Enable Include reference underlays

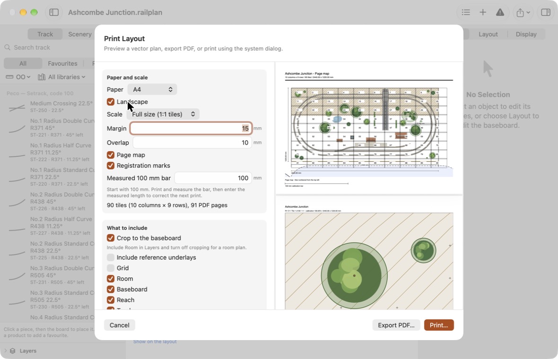pyautogui.click(x=111, y=257)
